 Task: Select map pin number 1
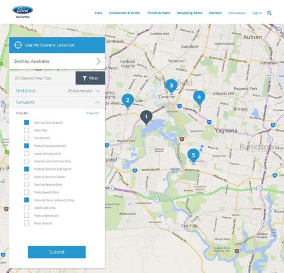[x=146, y=118]
